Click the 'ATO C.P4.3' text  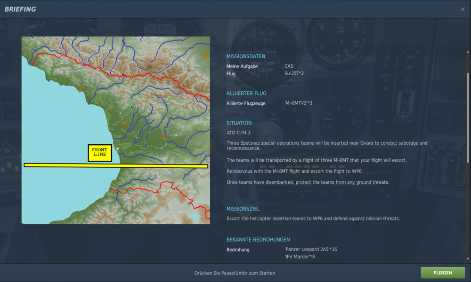pyautogui.click(x=238, y=133)
